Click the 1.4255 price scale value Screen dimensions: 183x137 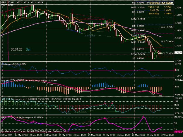pos(178,61)
